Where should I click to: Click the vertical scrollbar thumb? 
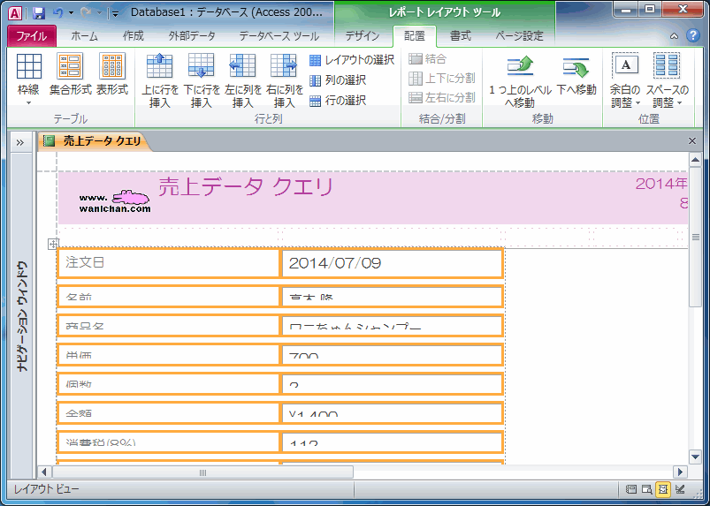pos(695,237)
